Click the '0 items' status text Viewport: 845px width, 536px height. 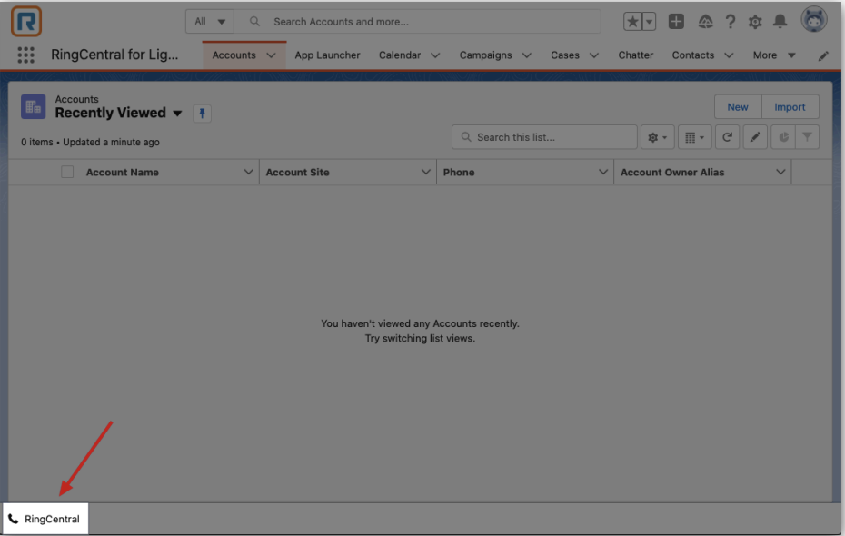36,143
